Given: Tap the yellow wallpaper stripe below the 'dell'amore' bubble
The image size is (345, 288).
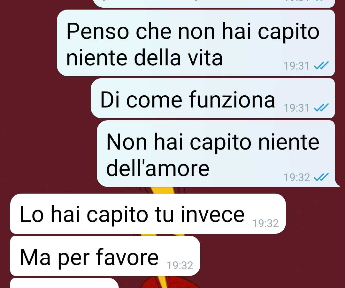Looking at the screenshot, I should pyautogui.click(x=162, y=190).
